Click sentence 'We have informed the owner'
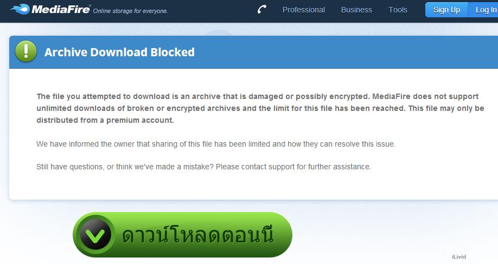 216,144
